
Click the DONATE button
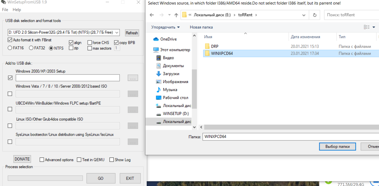pyautogui.click(x=22, y=159)
